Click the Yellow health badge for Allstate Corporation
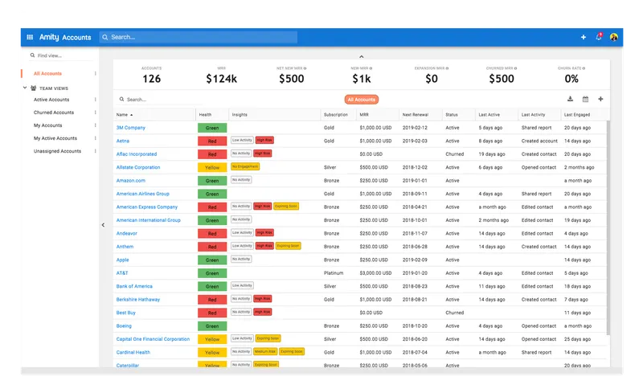 pyautogui.click(x=212, y=167)
